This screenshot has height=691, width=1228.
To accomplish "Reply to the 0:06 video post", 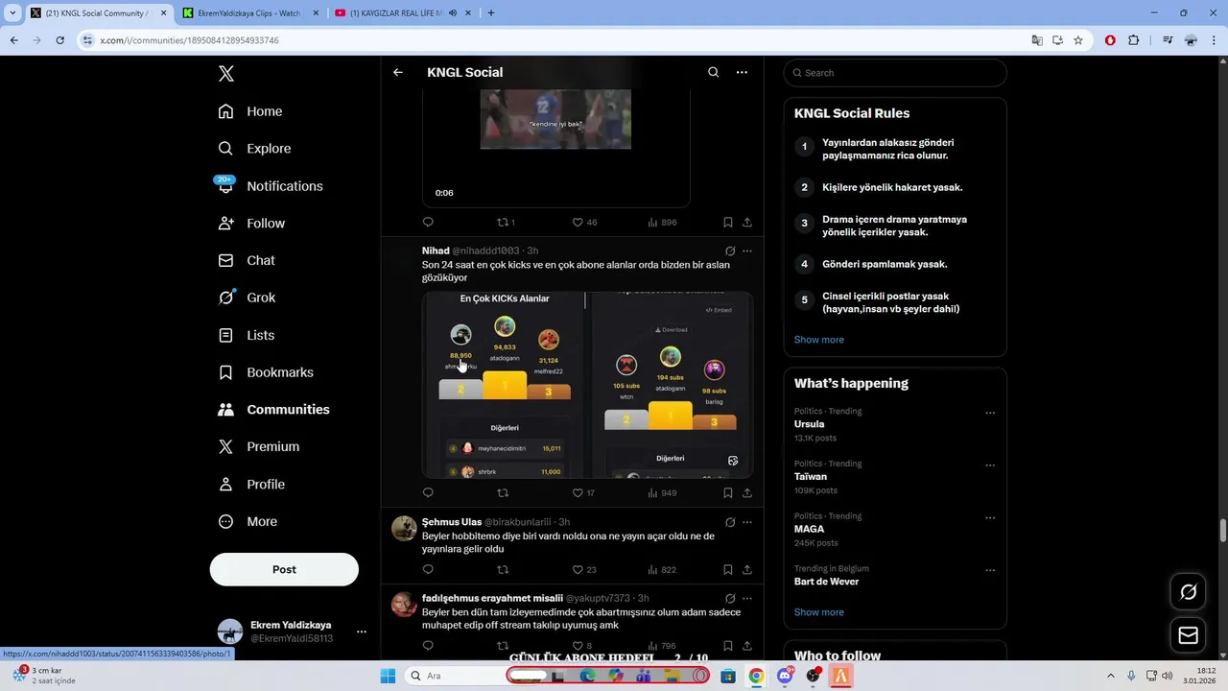I will [x=428, y=222].
